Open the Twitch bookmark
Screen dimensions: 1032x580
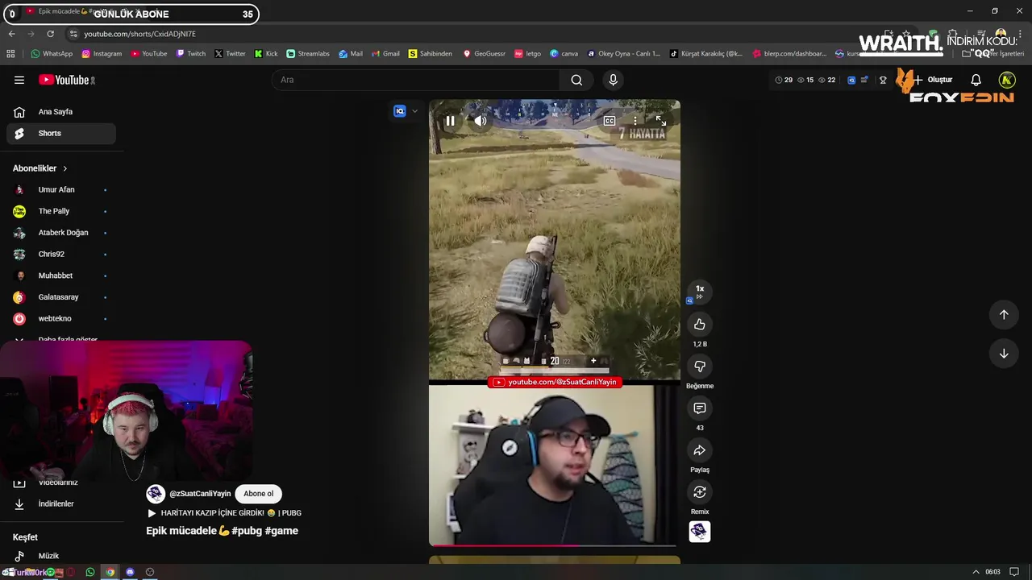click(x=191, y=53)
